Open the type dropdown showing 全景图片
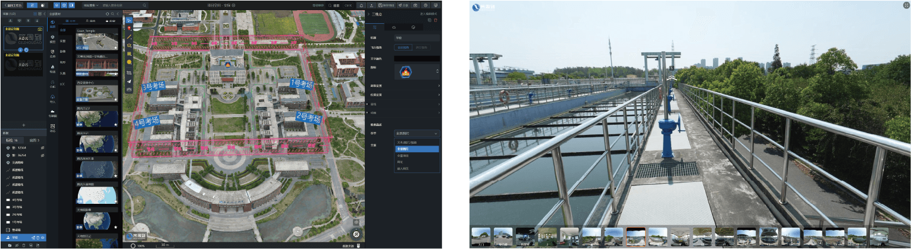Screen dimensions: 911x249 coord(417,133)
